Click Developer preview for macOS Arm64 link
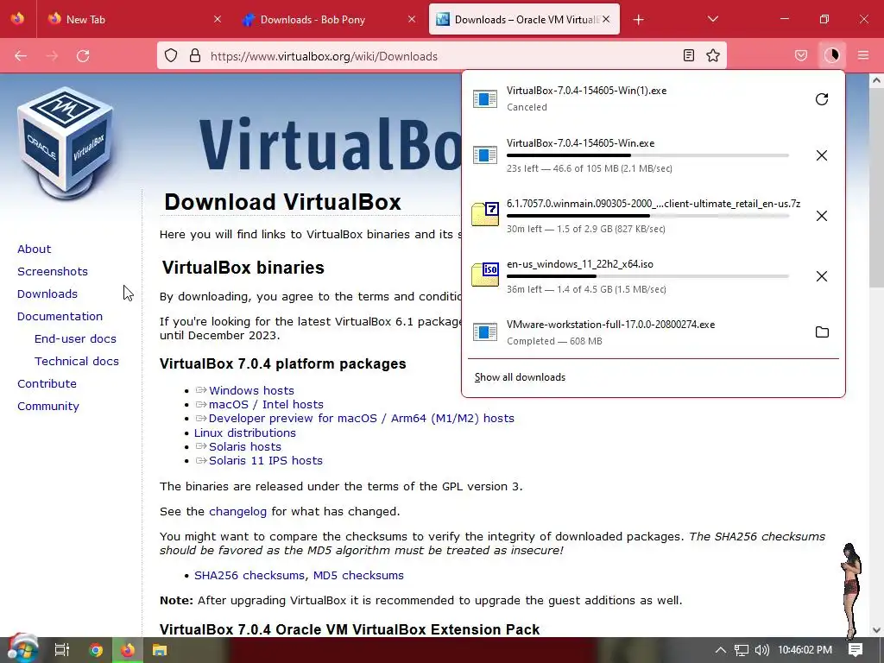Image resolution: width=884 pixels, height=663 pixels. click(362, 419)
